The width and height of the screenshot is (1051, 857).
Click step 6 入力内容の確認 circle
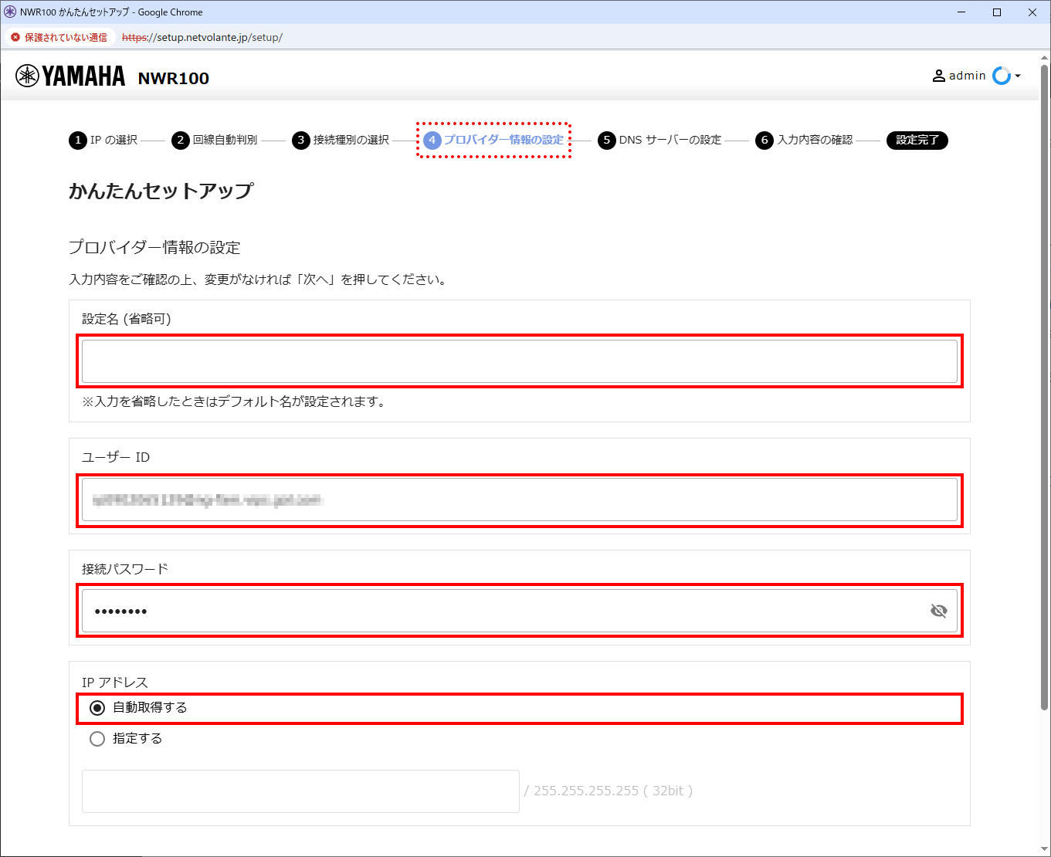pyautogui.click(x=764, y=140)
